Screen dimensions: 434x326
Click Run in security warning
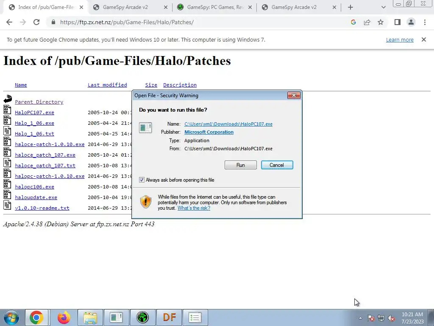coord(241,165)
